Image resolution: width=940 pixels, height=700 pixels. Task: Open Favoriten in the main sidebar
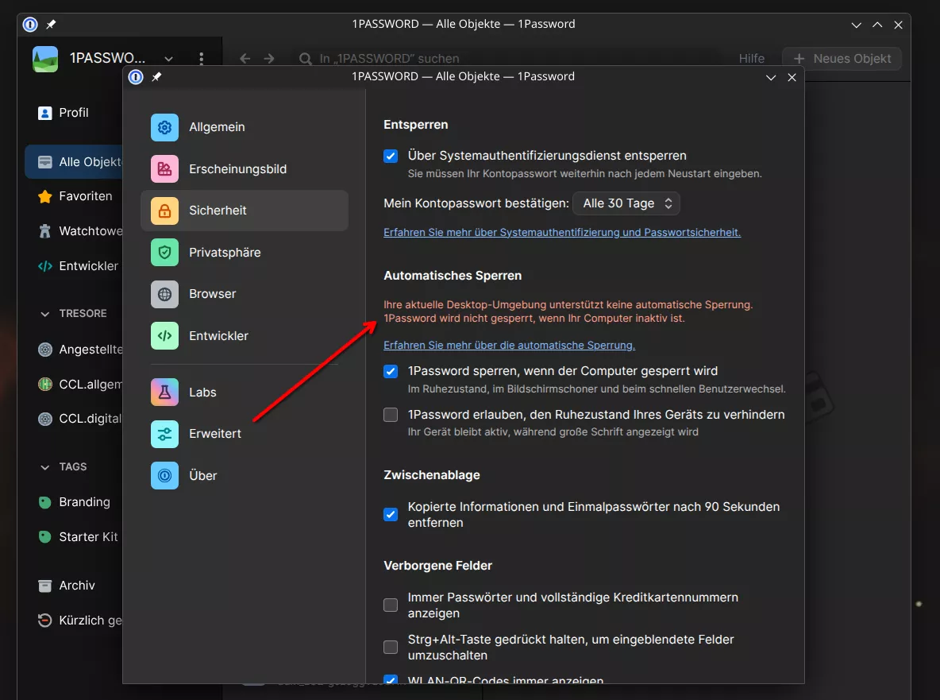tap(85, 196)
